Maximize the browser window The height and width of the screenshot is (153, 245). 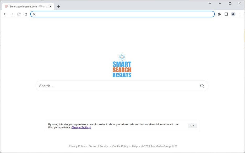(x=230, y=3)
